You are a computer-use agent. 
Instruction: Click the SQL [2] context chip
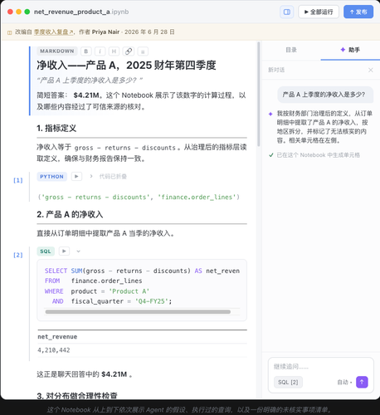point(288,382)
